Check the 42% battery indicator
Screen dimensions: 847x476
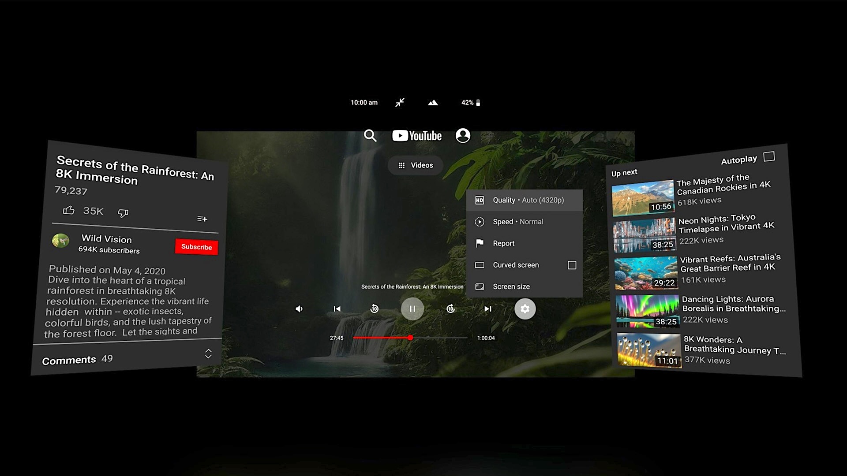click(x=471, y=103)
